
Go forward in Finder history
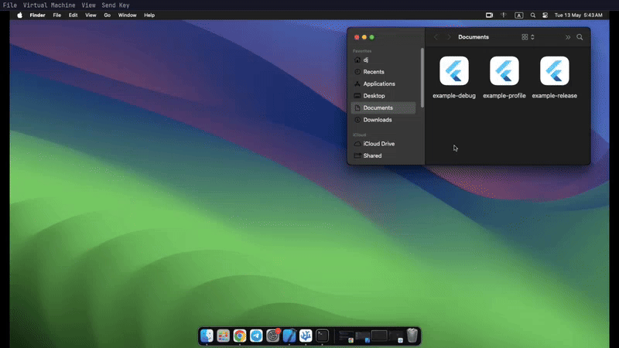coord(449,37)
